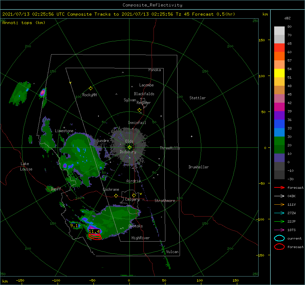Click the yellow diamond marker below RedDeer
The image size is (305, 285).
(139, 110)
